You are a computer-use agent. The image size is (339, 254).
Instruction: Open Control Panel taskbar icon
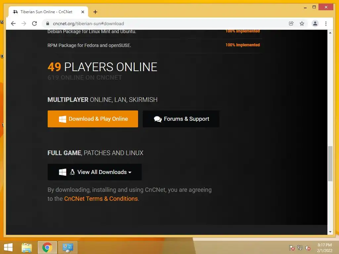click(68, 247)
